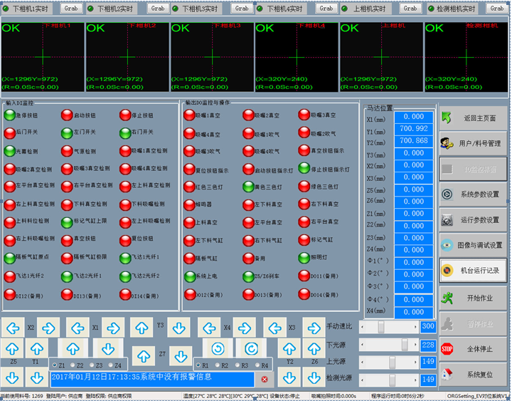
Task: Toggle the 照明灯 output indicator
Action: point(304,259)
